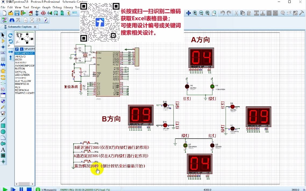Screen dimensions: 306x191
Task: Toggle the Instant Edit mode icon
Action: coord(45,20)
